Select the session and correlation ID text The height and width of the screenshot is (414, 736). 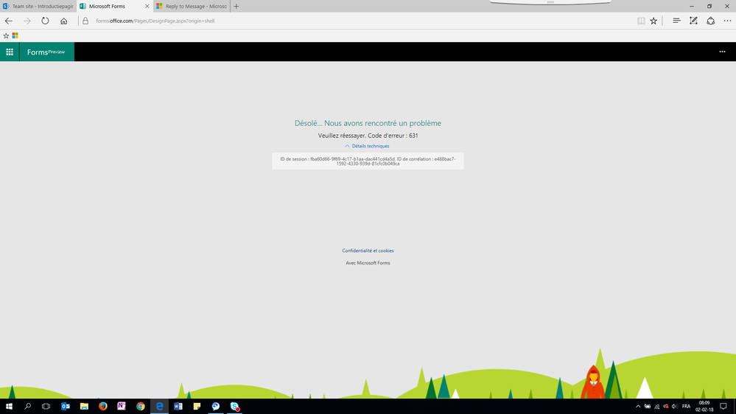click(x=368, y=161)
